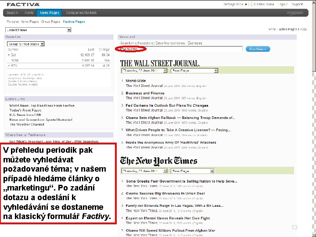Open Expert on Mental Illness article
316x237 pixels.
click(x=168, y=218)
